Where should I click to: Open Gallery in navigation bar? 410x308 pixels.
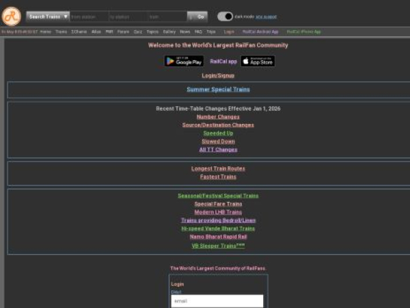[169, 31]
